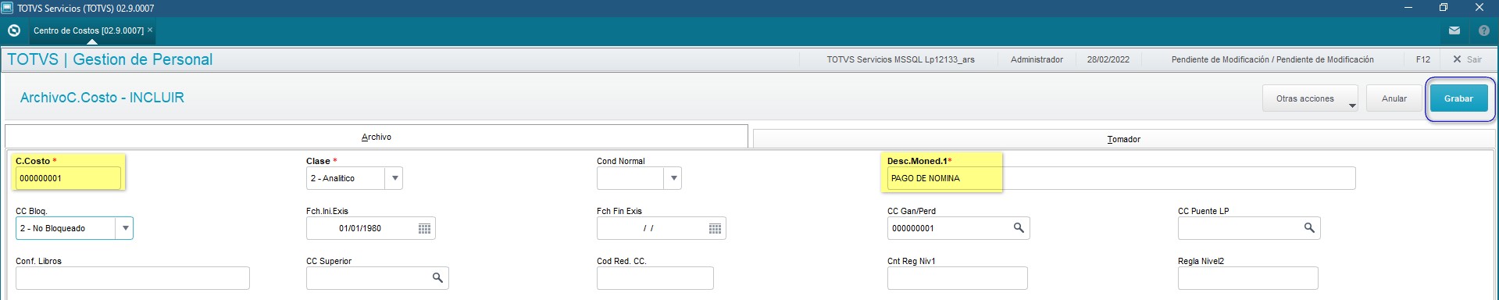Minimize the TOTVS Servicios window
This screenshot has width=1499, height=300.
[x=1408, y=8]
